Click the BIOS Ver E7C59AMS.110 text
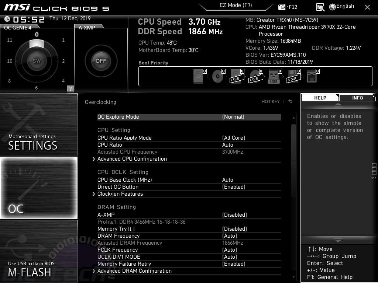Screen dimensions: 378x283 pos(275,55)
